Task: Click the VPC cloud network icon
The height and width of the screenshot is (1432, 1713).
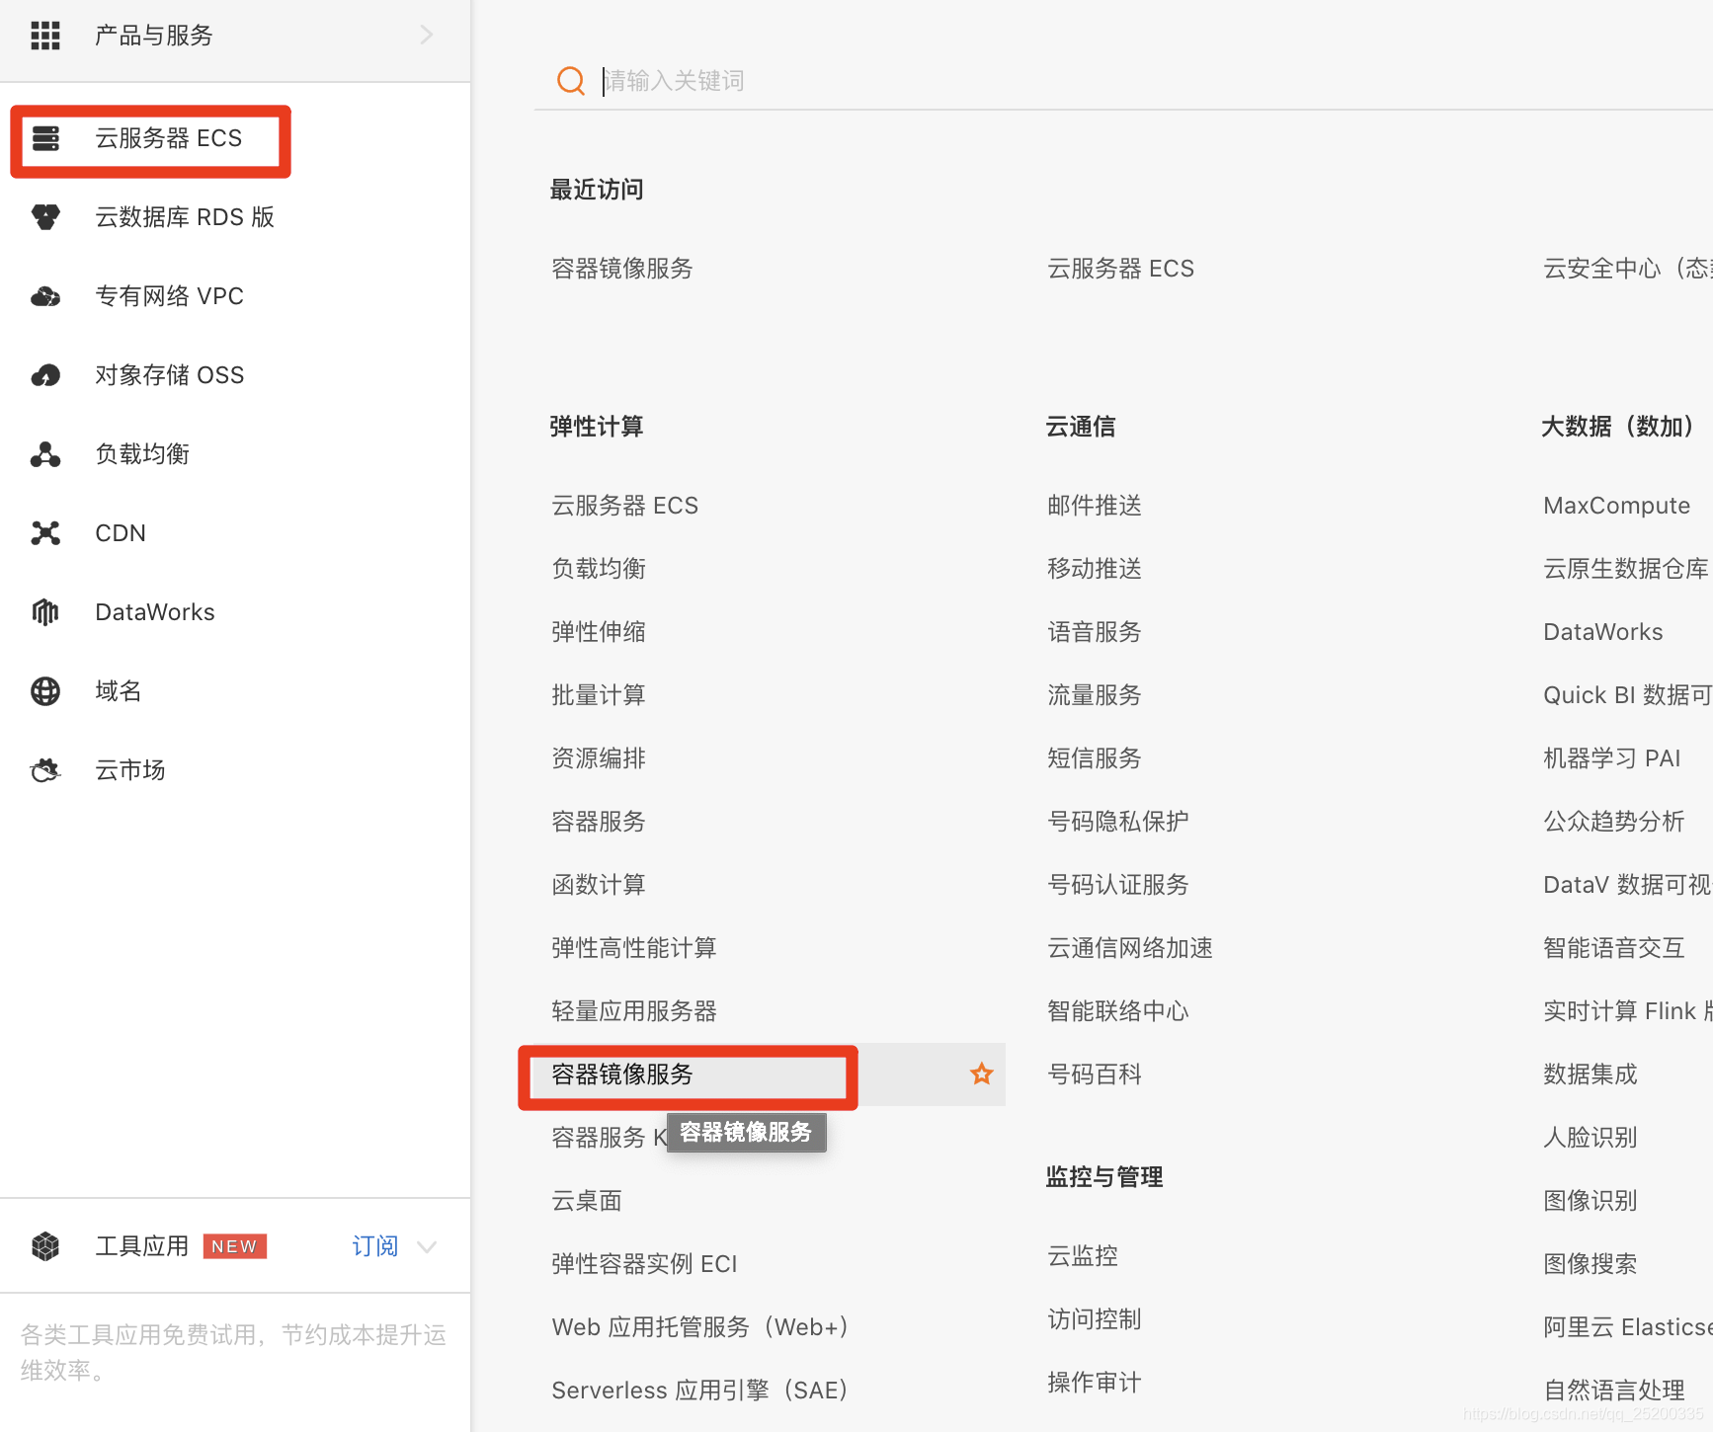Action: pyautogui.click(x=45, y=296)
